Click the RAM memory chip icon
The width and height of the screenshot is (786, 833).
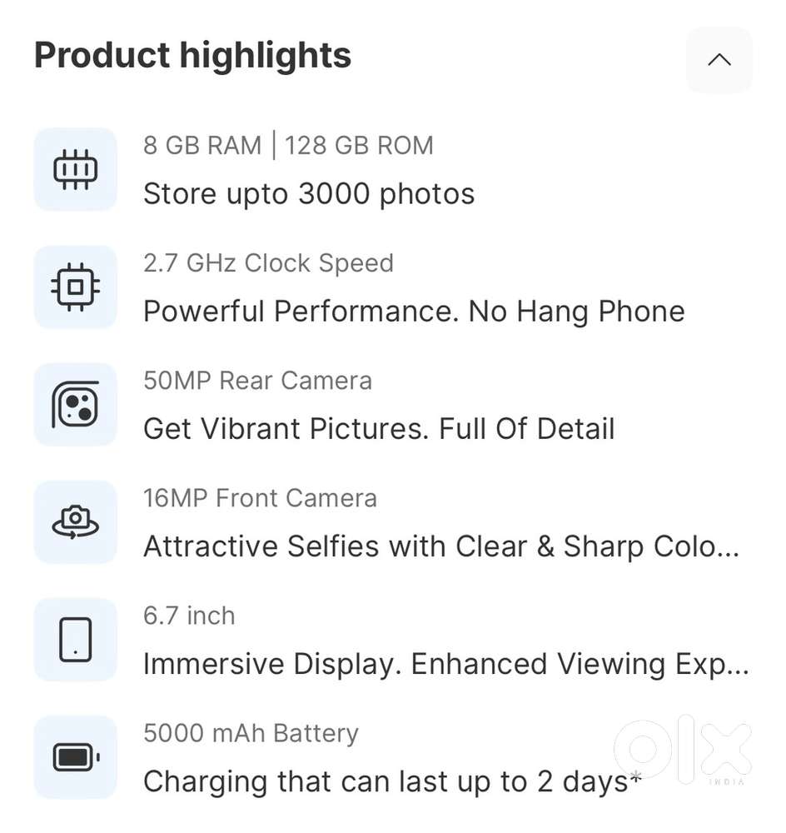point(76,169)
